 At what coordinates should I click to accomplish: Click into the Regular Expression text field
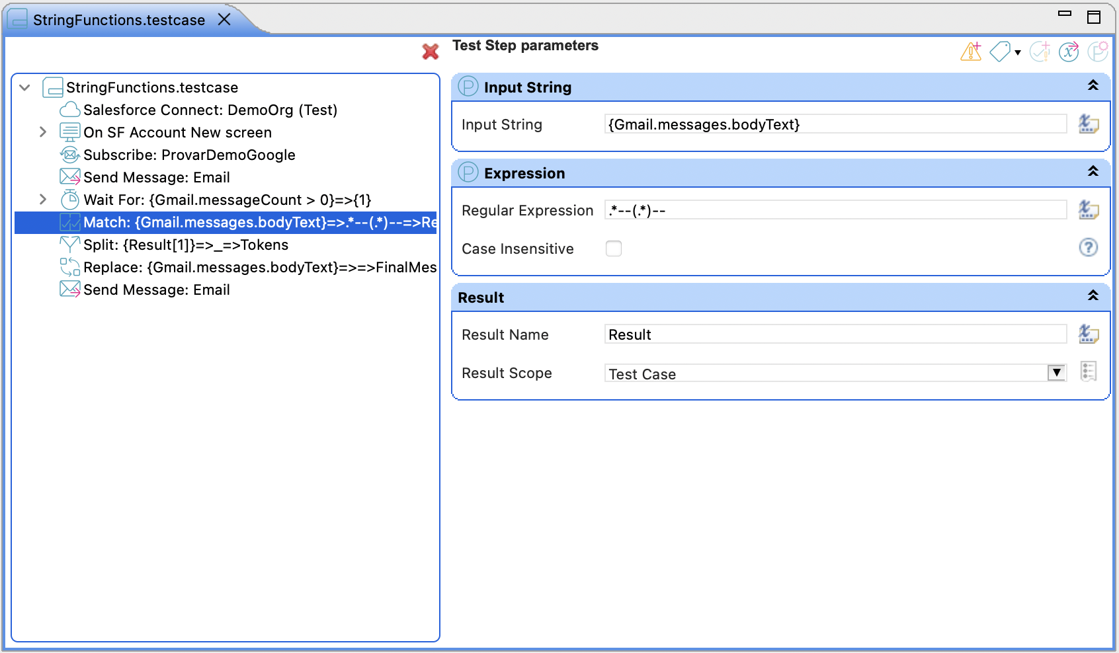835,211
